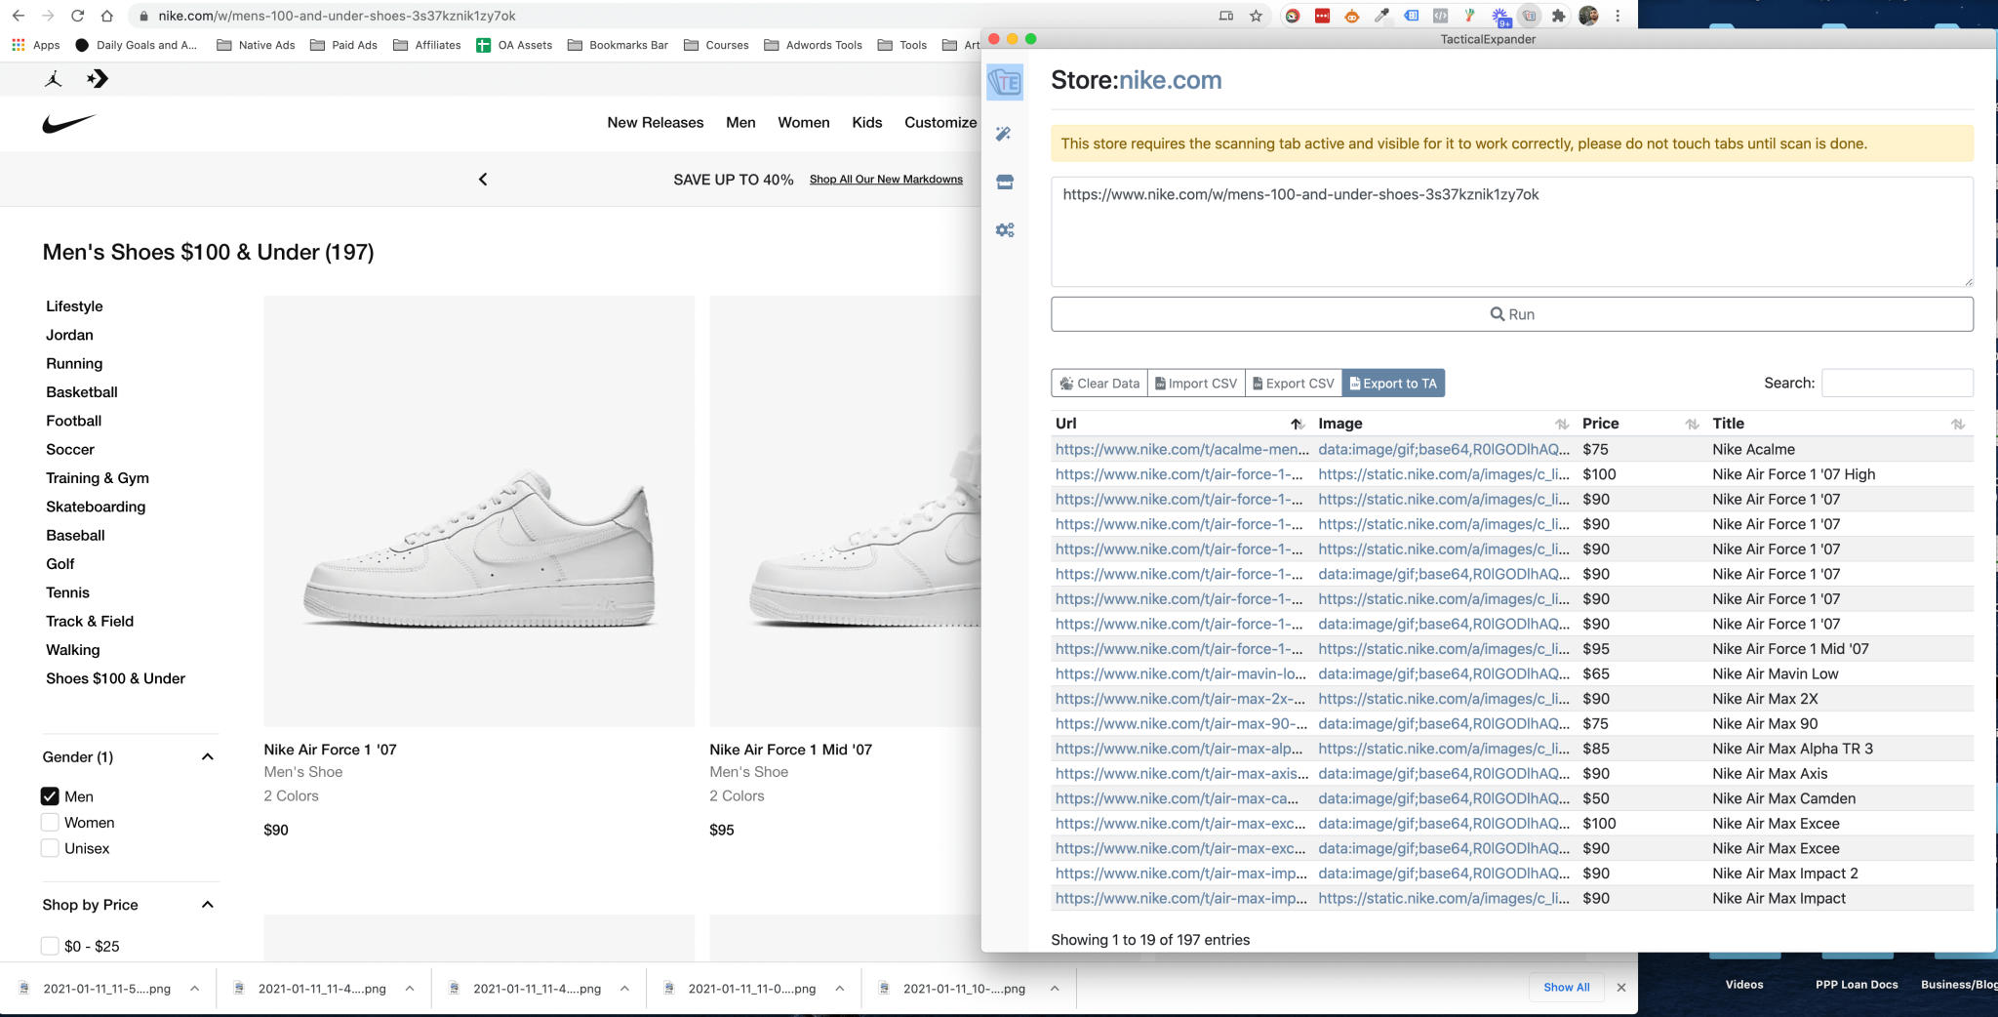The height and width of the screenshot is (1017, 1998).
Task: Click browser back arrow
Action: click(19, 16)
